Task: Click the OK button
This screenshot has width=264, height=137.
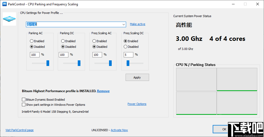Action: (220, 129)
